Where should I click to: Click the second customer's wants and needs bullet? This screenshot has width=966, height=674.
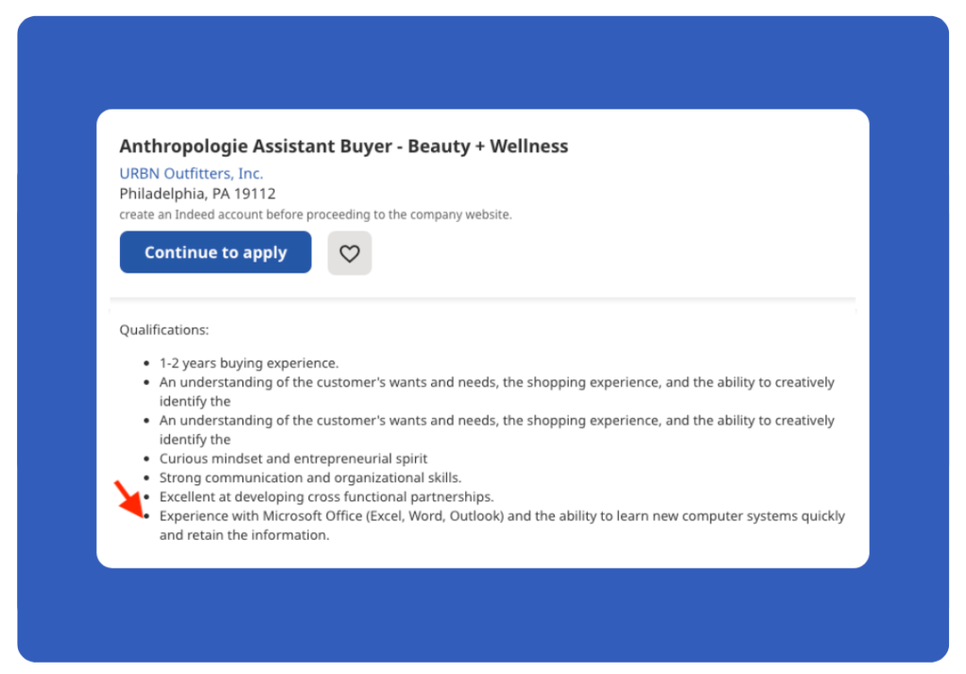pyautogui.click(x=496, y=430)
